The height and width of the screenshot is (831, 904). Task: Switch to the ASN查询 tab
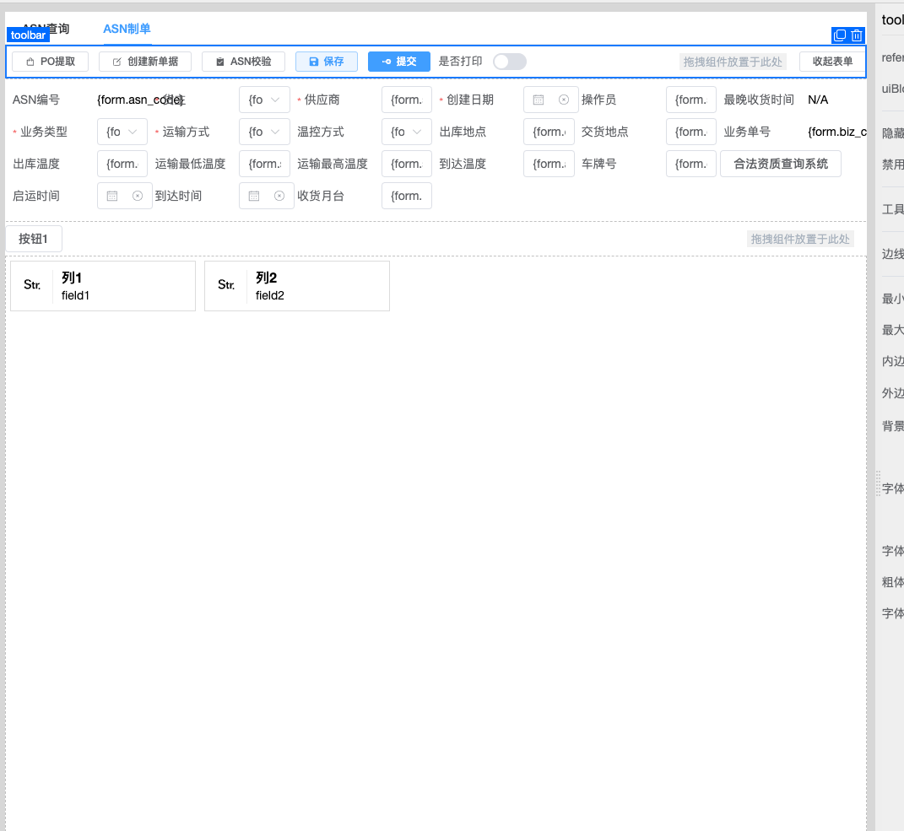click(x=46, y=30)
